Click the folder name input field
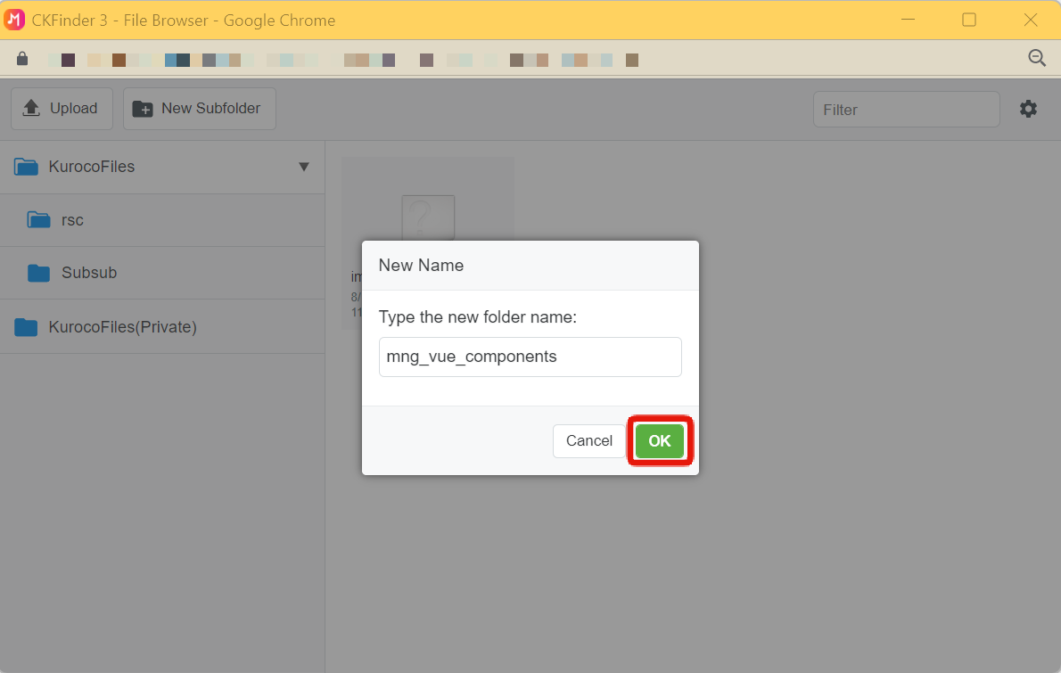1061x673 pixels. (530, 357)
